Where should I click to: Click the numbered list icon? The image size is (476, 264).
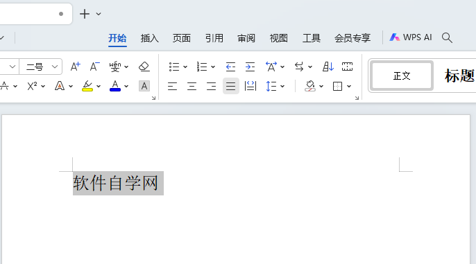tap(201, 67)
